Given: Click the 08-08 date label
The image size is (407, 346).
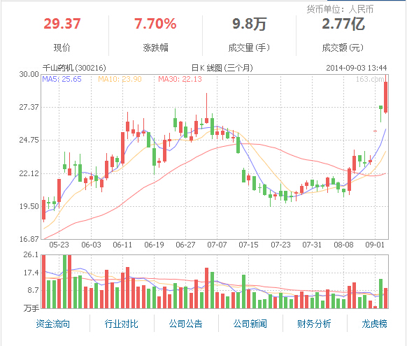Looking at the screenshot, I should (343, 245).
